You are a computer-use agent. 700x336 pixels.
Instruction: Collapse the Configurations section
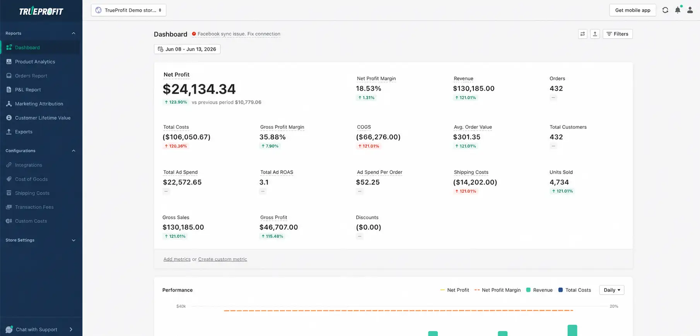[73, 151]
